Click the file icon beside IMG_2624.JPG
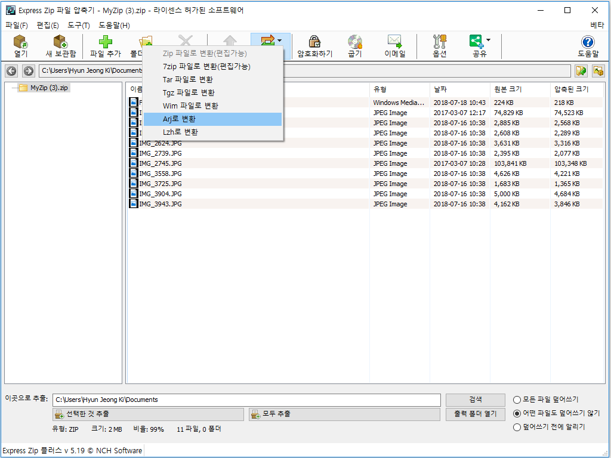611x458 pixels. 134,143
